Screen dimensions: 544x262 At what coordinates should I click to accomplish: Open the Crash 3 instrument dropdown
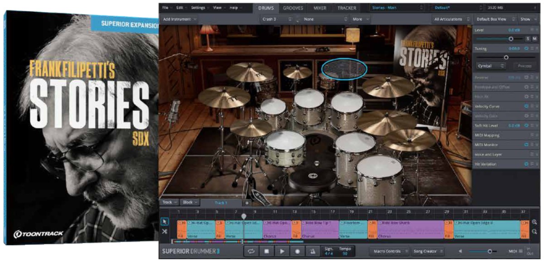[277, 19]
